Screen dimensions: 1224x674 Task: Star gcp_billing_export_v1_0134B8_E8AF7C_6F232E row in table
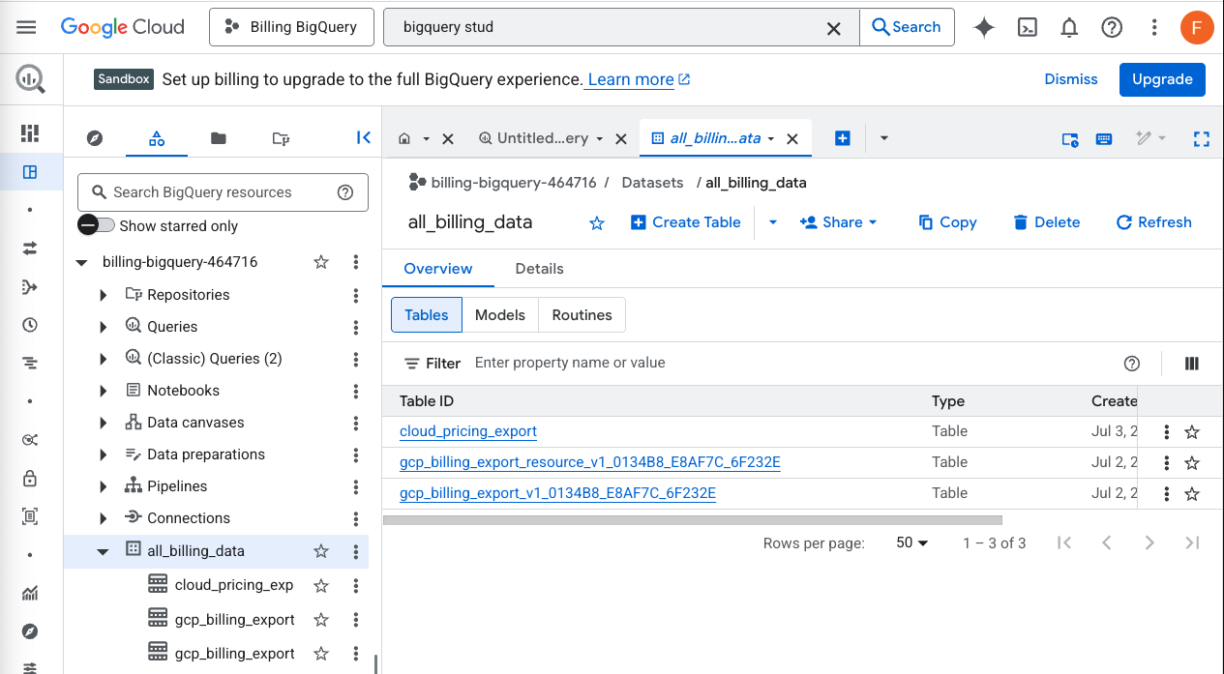point(1192,494)
